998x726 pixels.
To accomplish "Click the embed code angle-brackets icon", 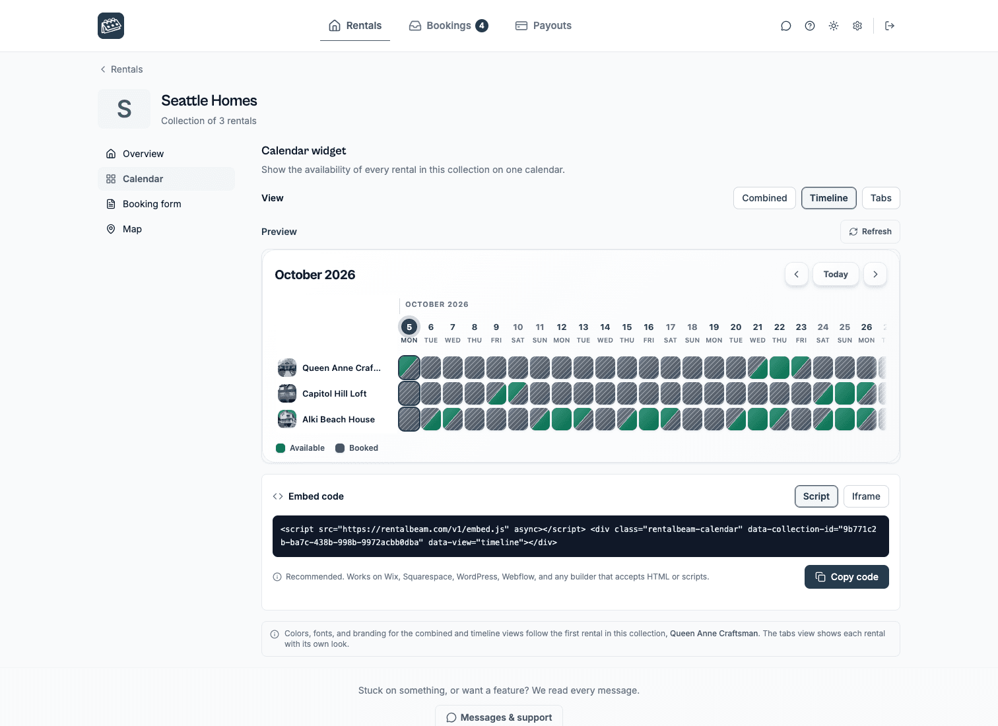I will [278, 496].
